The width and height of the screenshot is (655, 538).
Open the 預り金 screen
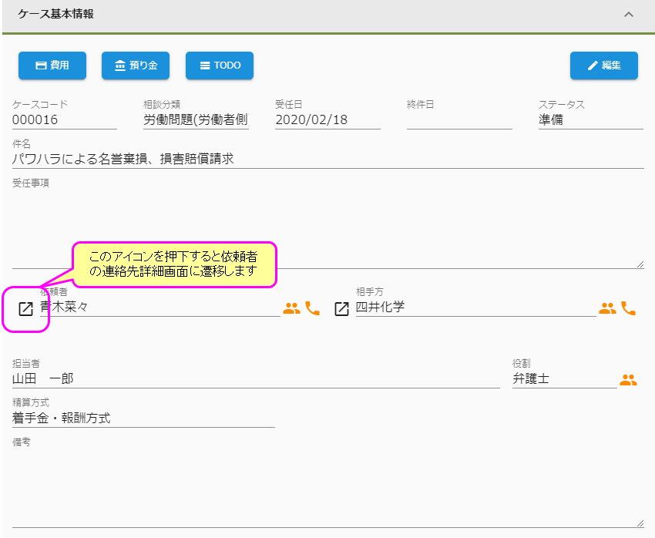pyautogui.click(x=135, y=66)
